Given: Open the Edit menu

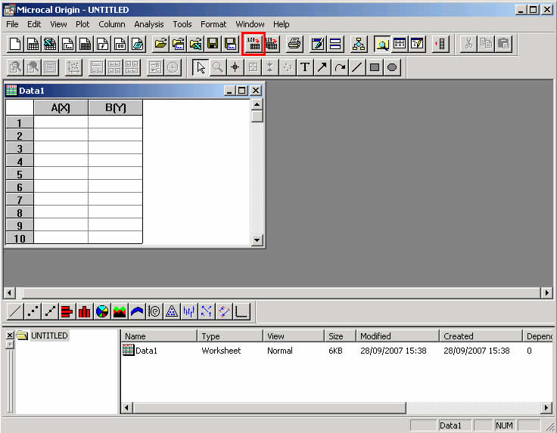Looking at the screenshot, I should tap(34, 24).
